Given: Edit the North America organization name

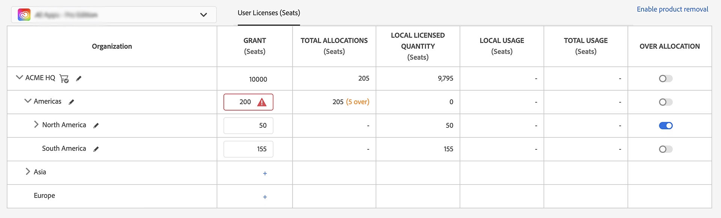Looking at the screenshot, I should pos(96,125).
